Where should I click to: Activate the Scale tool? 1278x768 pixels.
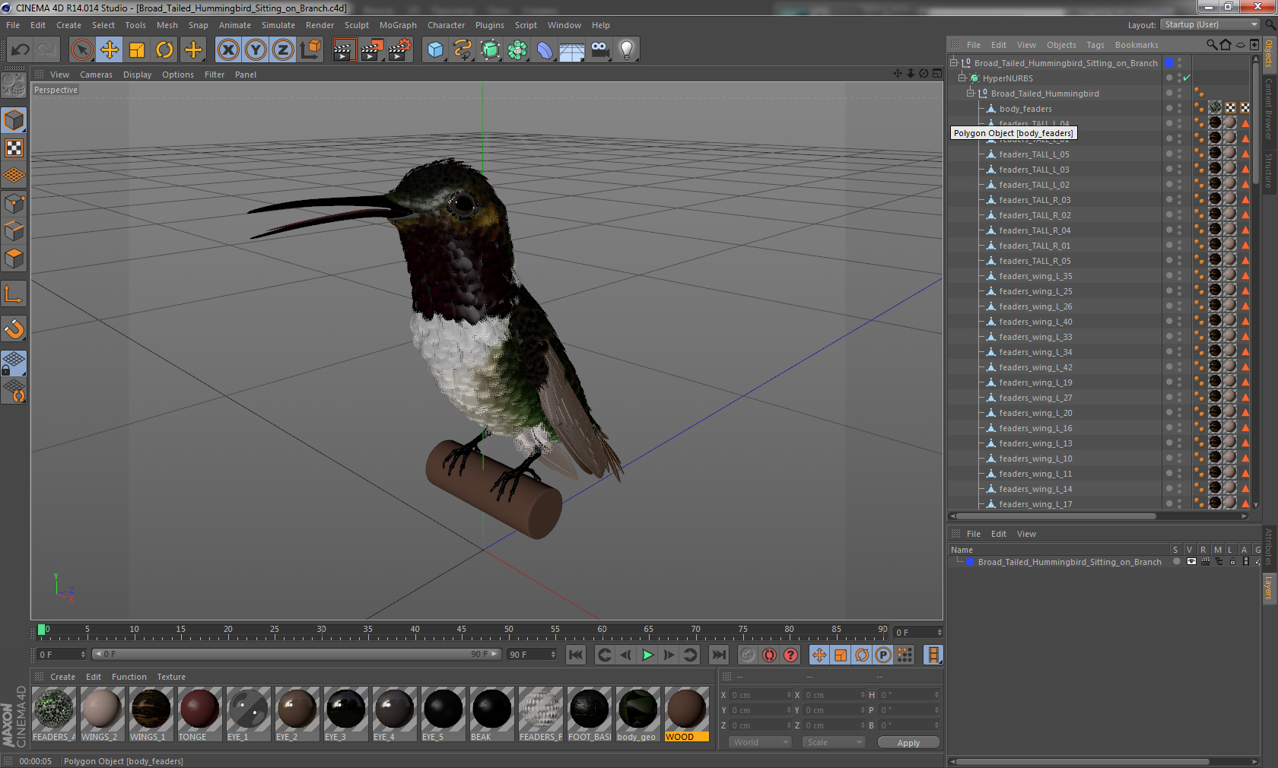[137, 50]
